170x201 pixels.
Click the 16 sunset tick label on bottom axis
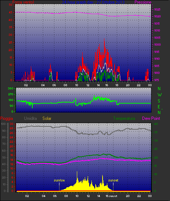tap(111, 196)
